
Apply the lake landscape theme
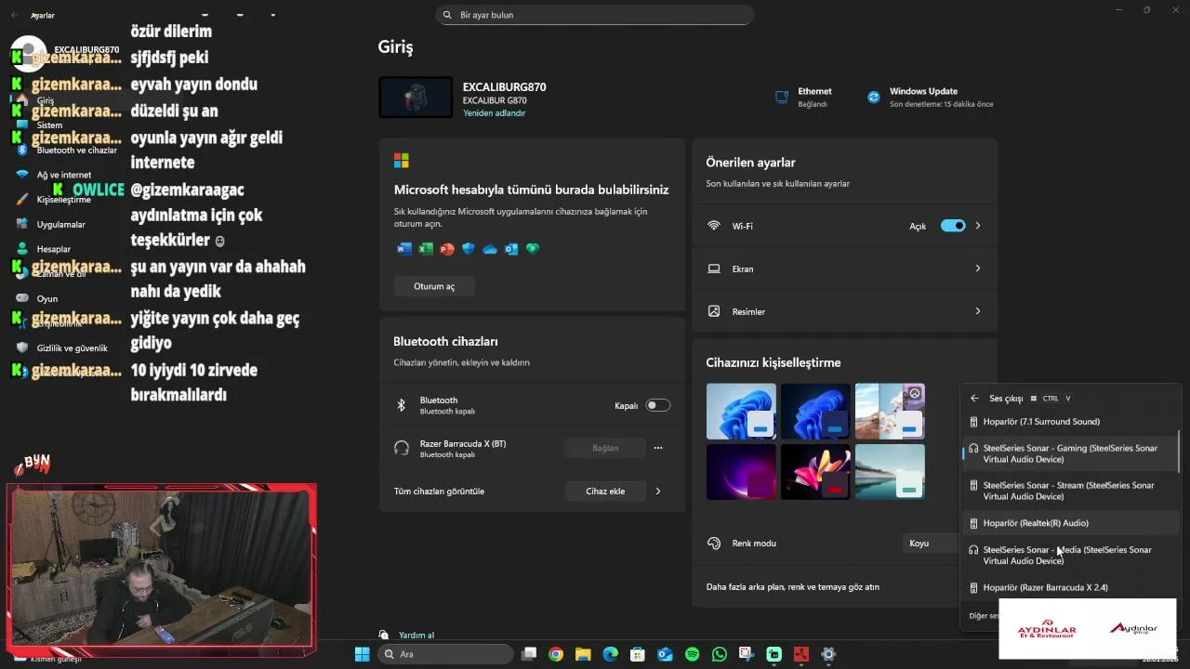[890, 472]
